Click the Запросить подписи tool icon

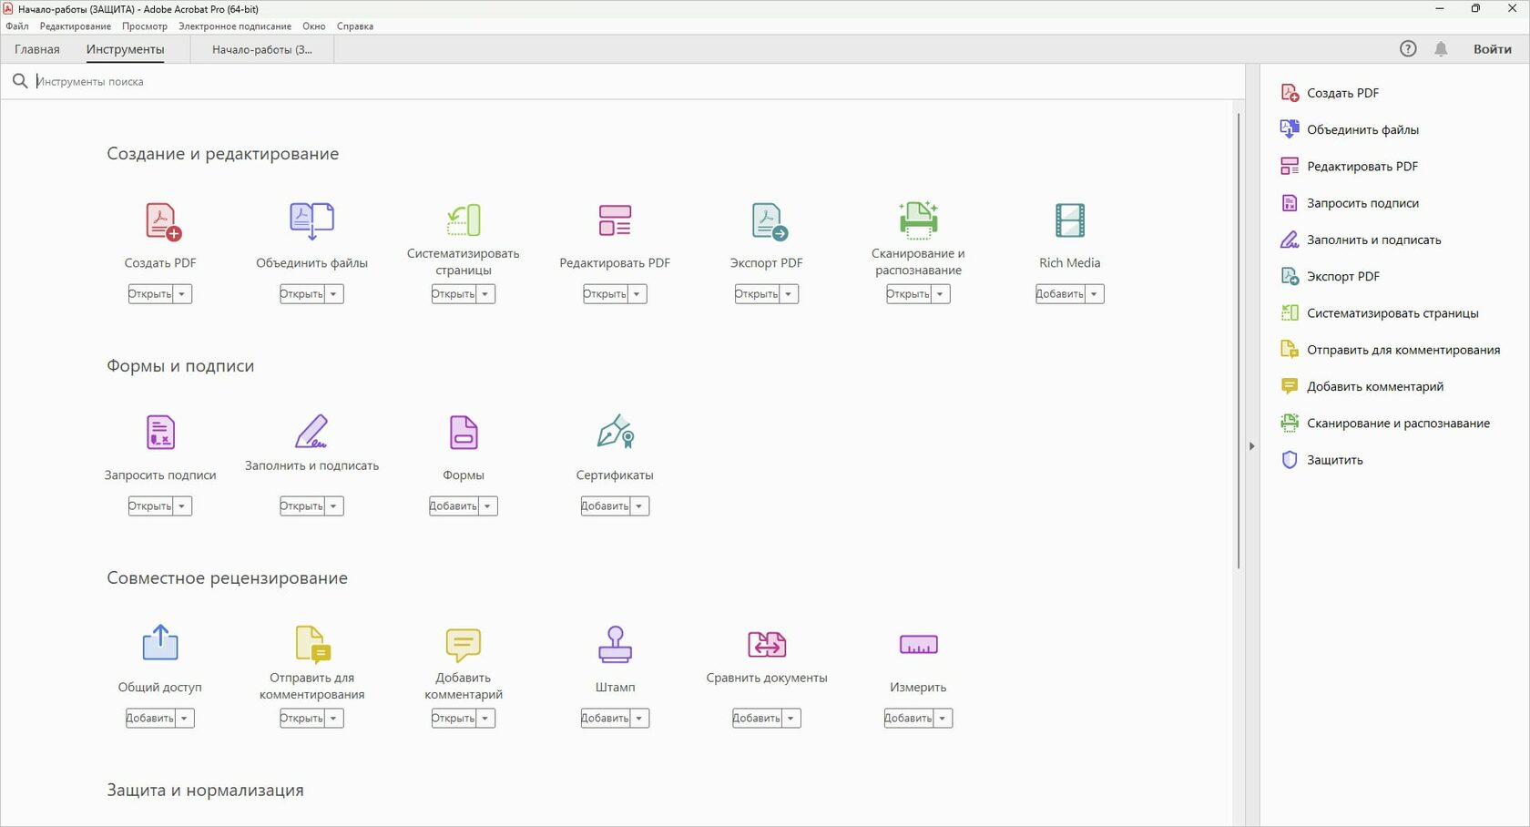coord(160,433)
